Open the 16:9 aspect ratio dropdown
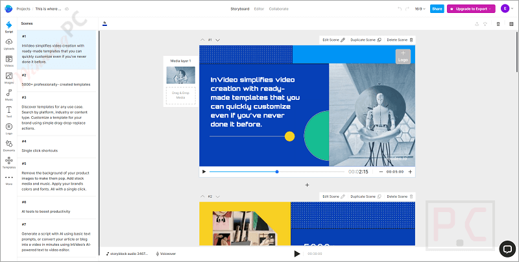Viewport: 519px width, 262px height. click(420, 9)
